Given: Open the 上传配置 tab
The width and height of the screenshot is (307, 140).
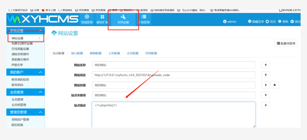Looking at the screenshot, I should [114, 53].
